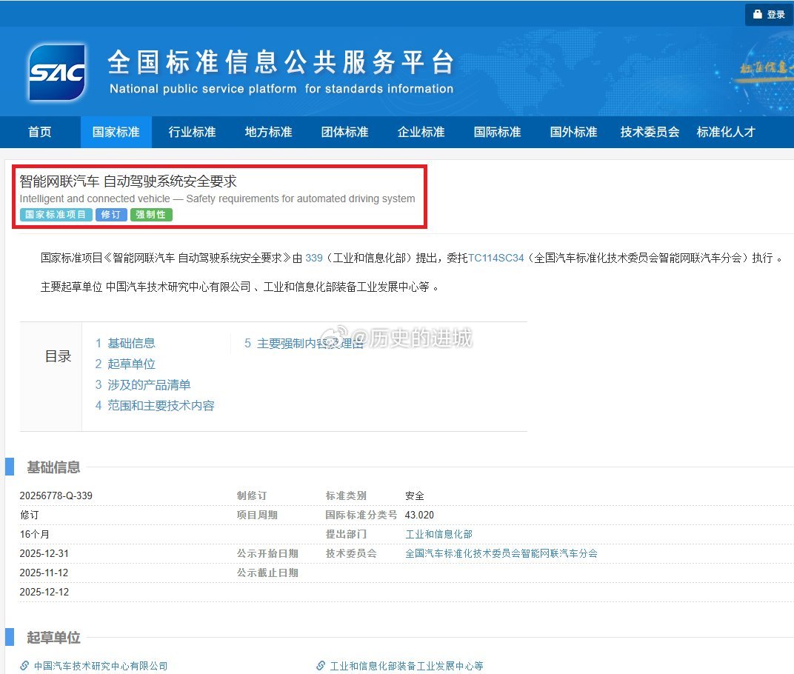The height and width of the screenshot is (674, 794).
Task: Open 工业和信息化部 link in 提出部门 row
Action: click(x=438, y=534)
